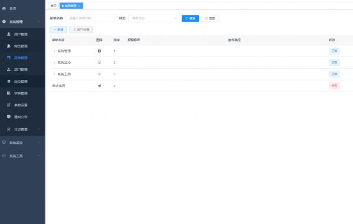The image size is (353, 224).
Task: Click sort value 4 in 若依官网 row
Action: point(114,86)
